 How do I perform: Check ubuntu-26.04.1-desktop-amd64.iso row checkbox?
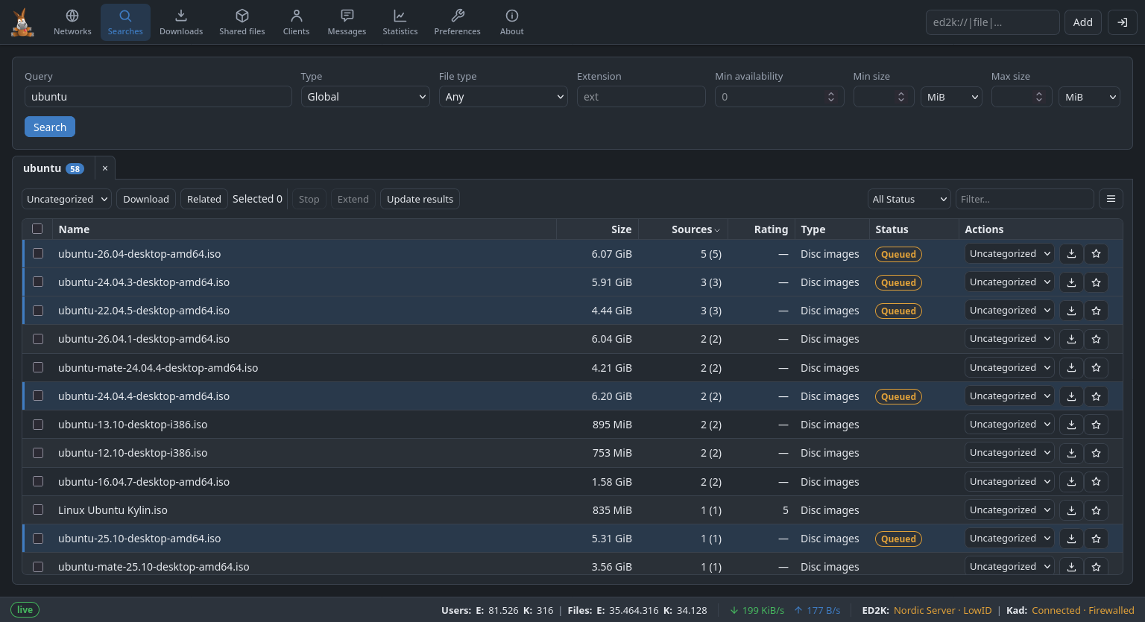click(38, 339)
